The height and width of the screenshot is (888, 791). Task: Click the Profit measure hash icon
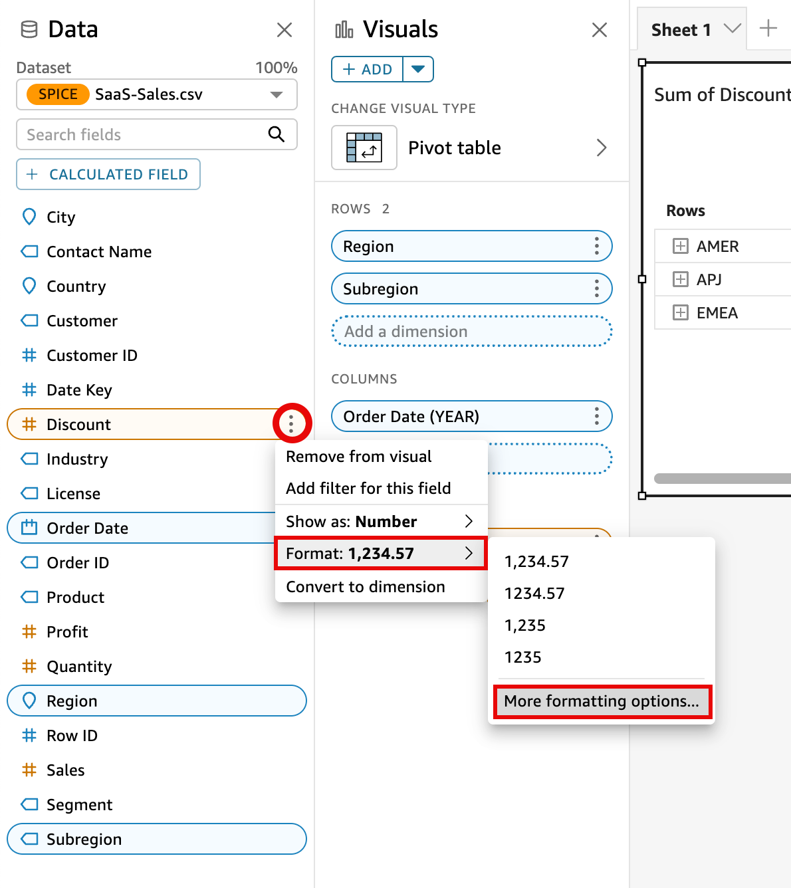[29, 631]
